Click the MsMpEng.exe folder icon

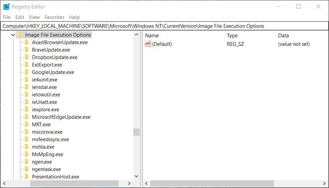tap(27, 154)
